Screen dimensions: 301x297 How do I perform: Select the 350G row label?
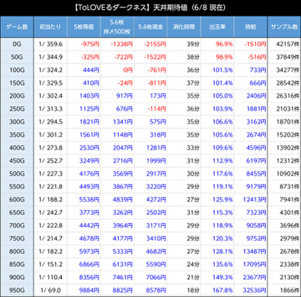tap(17, 135)
